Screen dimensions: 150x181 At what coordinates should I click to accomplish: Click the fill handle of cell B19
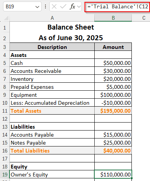coord(132,178)
